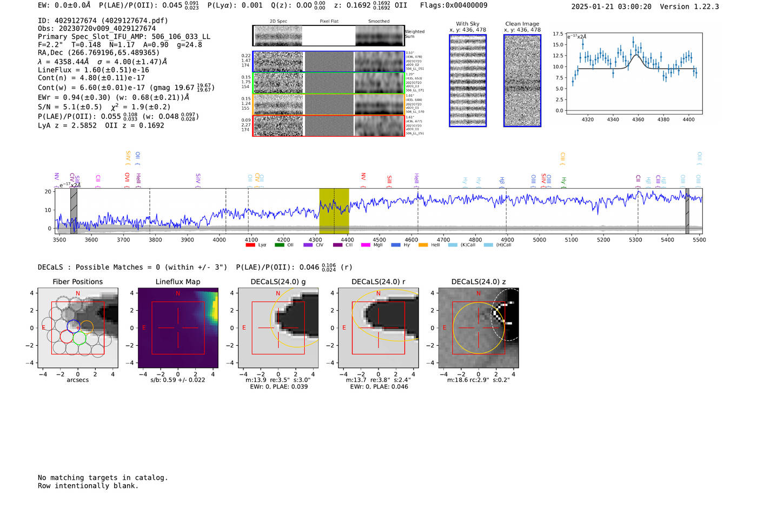757x515 pixels.
Task: Click the yellow ellipse in DECaLS z panel
Action: (x=478, y=328)
